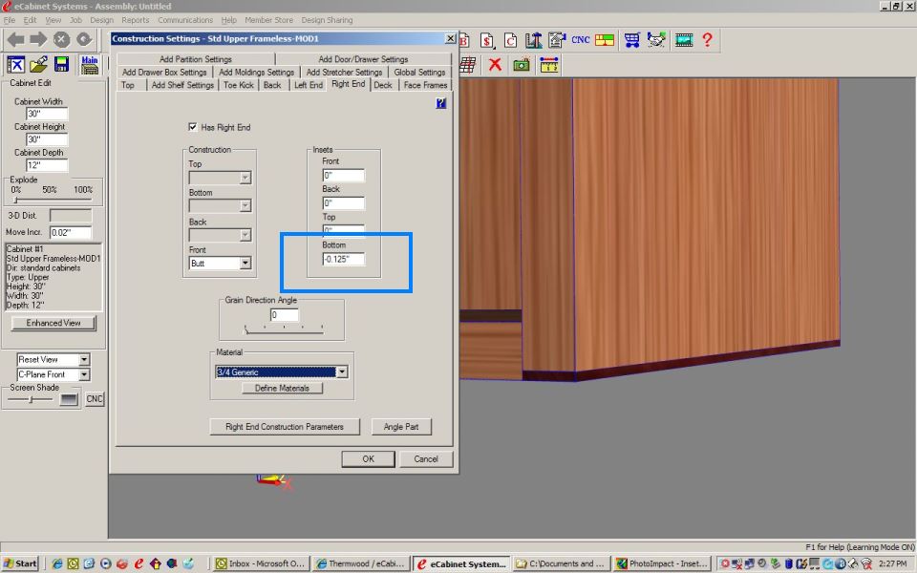Click the red grid pattern icon
This screenshot has height=573, width=917.
[x=467, y=64]
